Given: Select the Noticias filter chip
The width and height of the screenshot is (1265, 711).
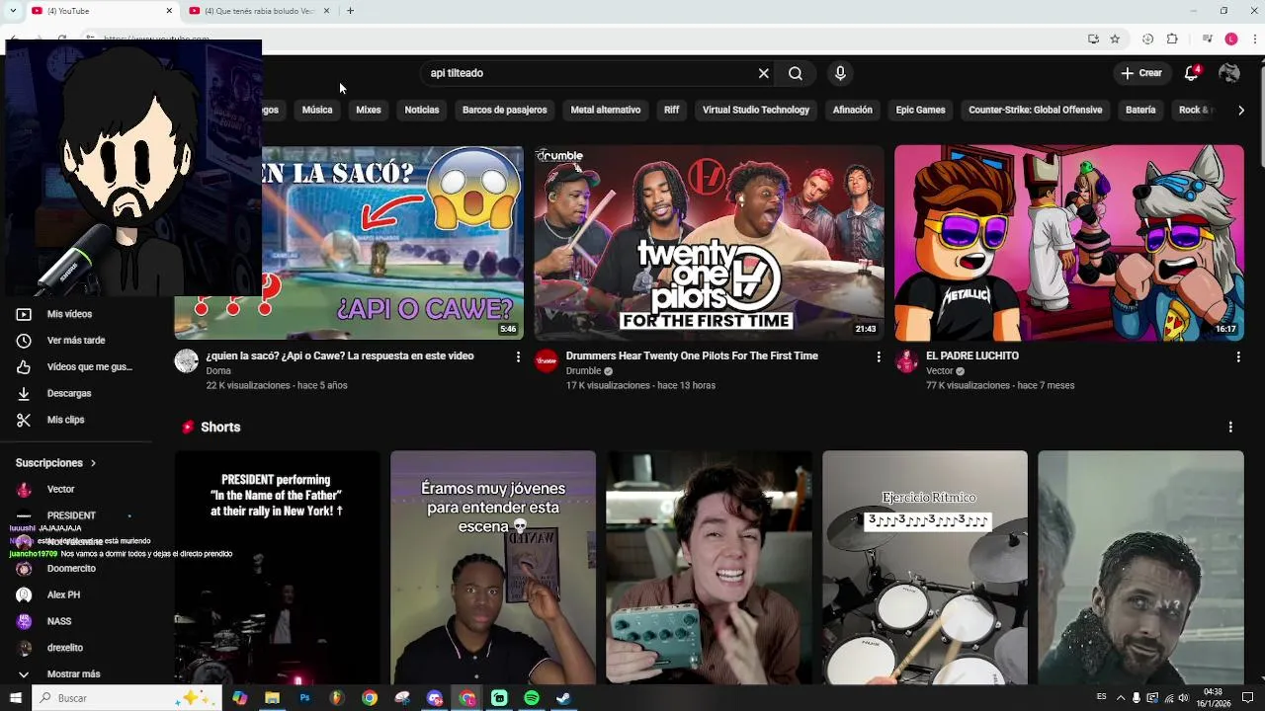Looking at the screenshot, I should tap(422, 110).
